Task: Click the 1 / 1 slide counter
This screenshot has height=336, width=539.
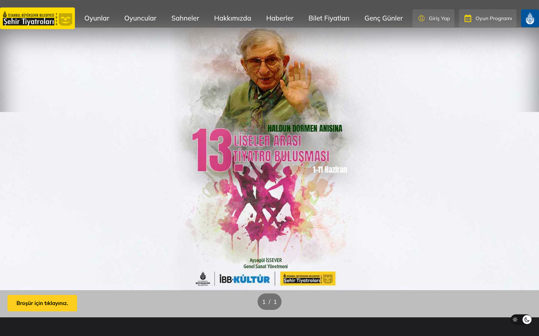Action: (269, 302)
